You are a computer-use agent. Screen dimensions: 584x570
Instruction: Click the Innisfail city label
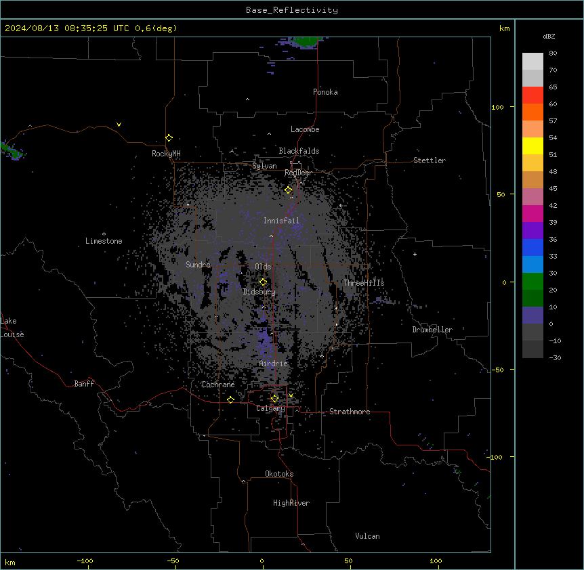[281, 221]
